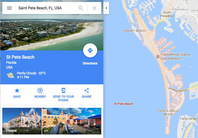Click the South Pasadena map label
Image resolution: width=198 pixels, height=138 pixels.
167,14
